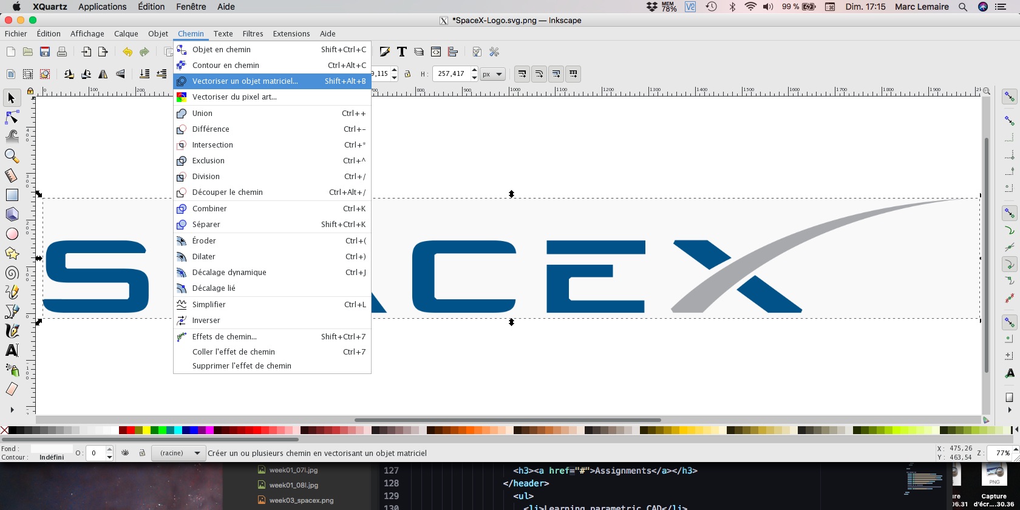Click the new document icon
Image resolution: width=1020 pixels, height=510 pixels.
tap(10, 52)
